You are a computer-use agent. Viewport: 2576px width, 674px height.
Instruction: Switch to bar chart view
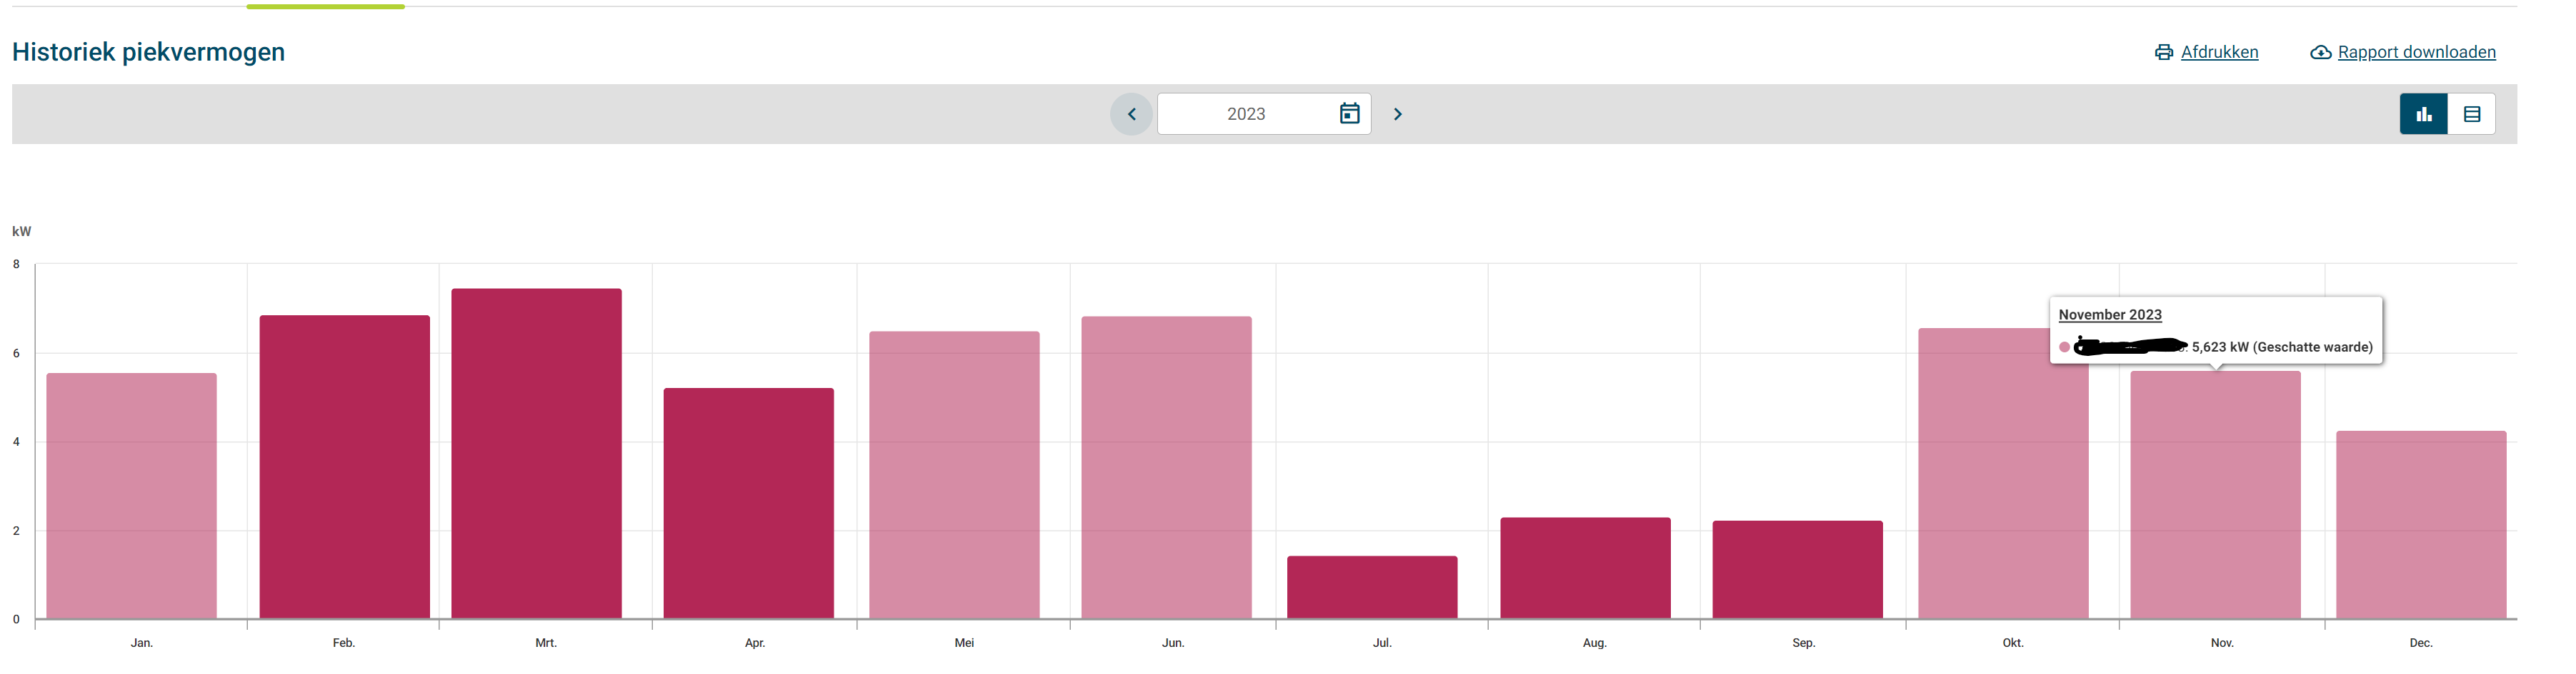(x=2423, y=114)
